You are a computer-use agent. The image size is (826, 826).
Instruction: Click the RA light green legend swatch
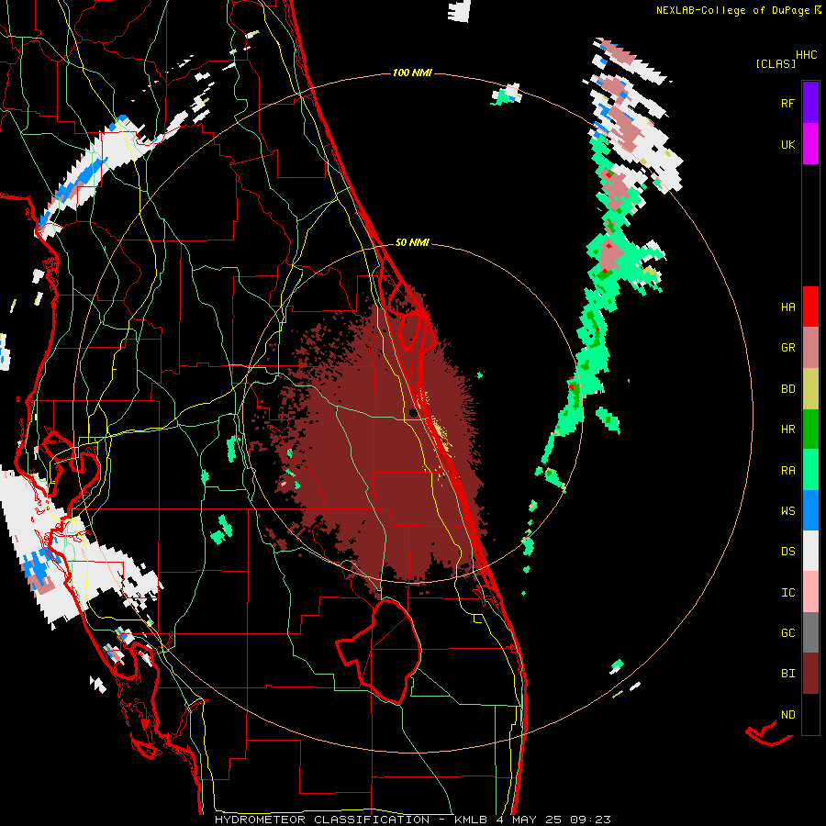tap(810, 469)
